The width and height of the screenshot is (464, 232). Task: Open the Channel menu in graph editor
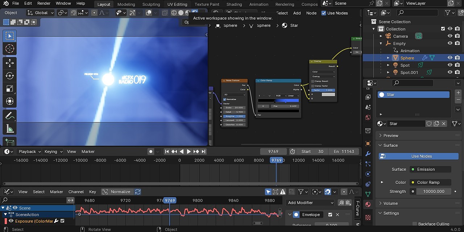tap(76, 192)
